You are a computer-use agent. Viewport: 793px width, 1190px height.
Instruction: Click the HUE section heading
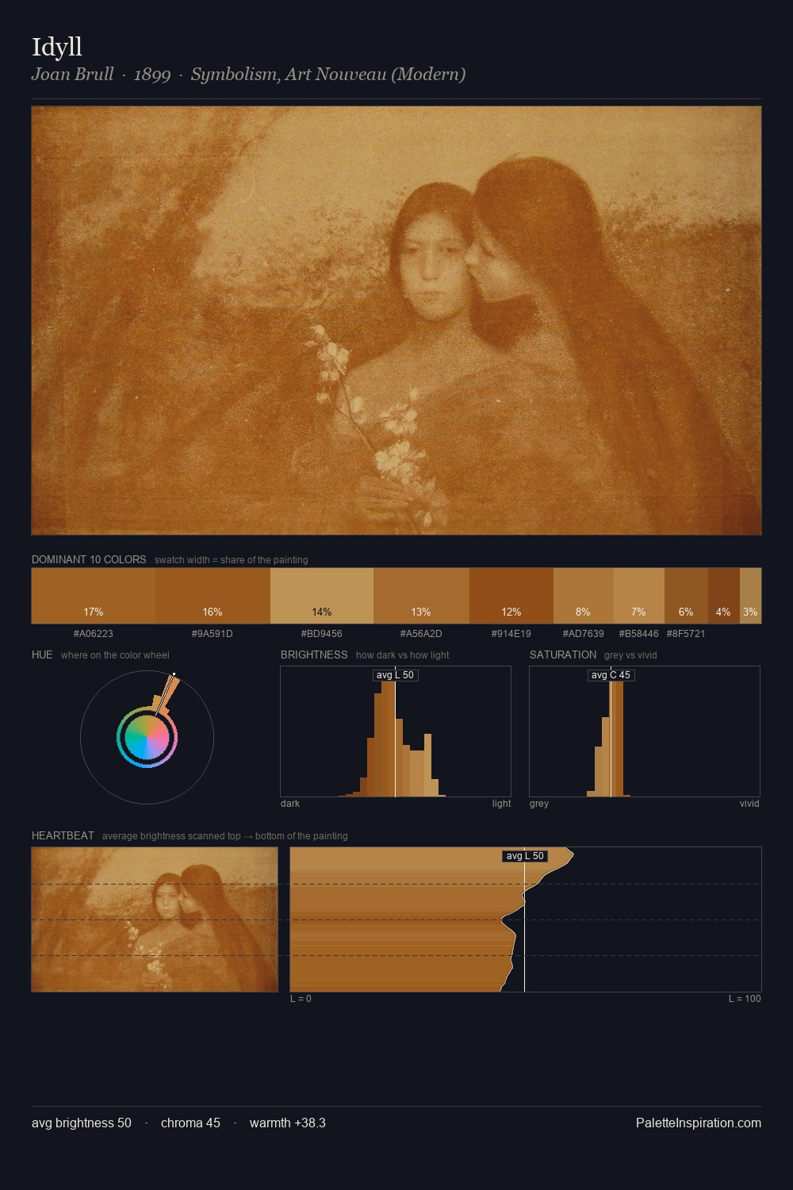(x=42, y=654)
